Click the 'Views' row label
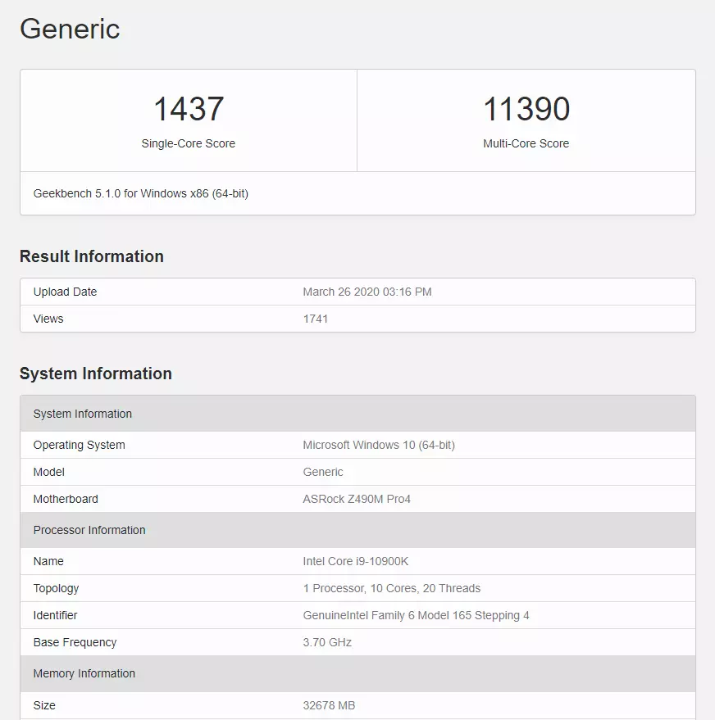This screenshot has height=720, width=715. [x=48, y=319]
